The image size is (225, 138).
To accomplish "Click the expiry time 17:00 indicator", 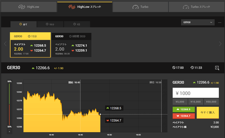I will click(x=178, y=68).
